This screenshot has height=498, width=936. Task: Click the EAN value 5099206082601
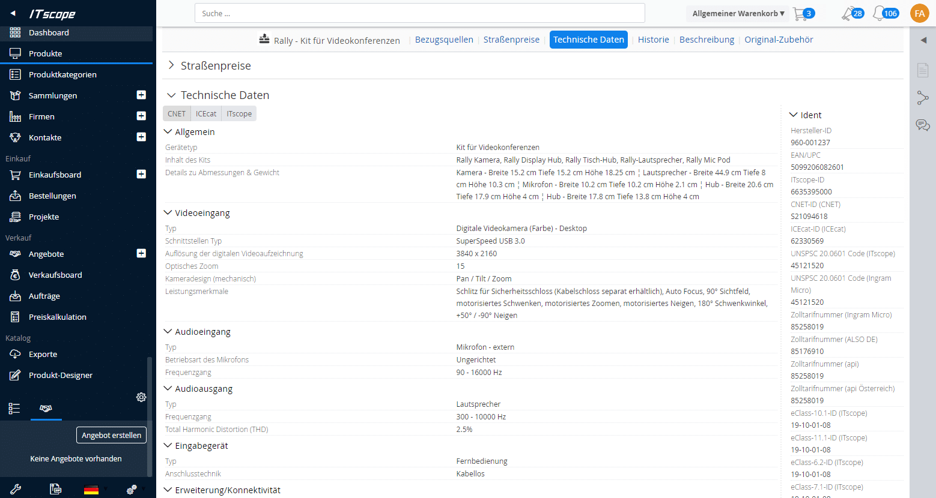tap(817, 167)
